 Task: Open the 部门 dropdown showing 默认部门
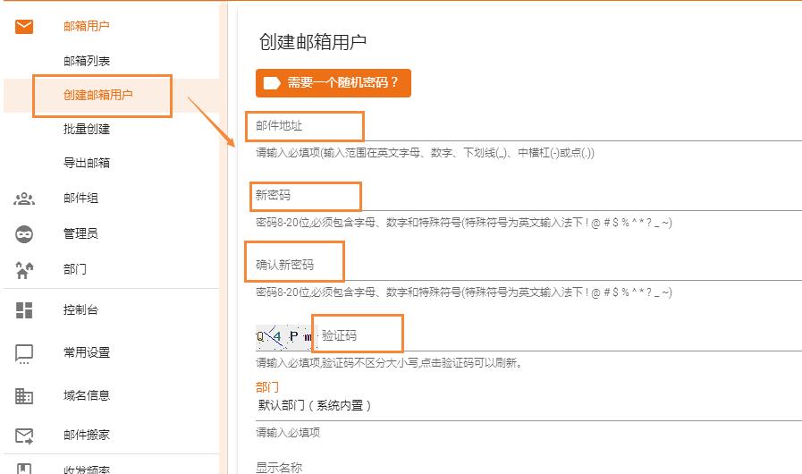tap(528, 406)
